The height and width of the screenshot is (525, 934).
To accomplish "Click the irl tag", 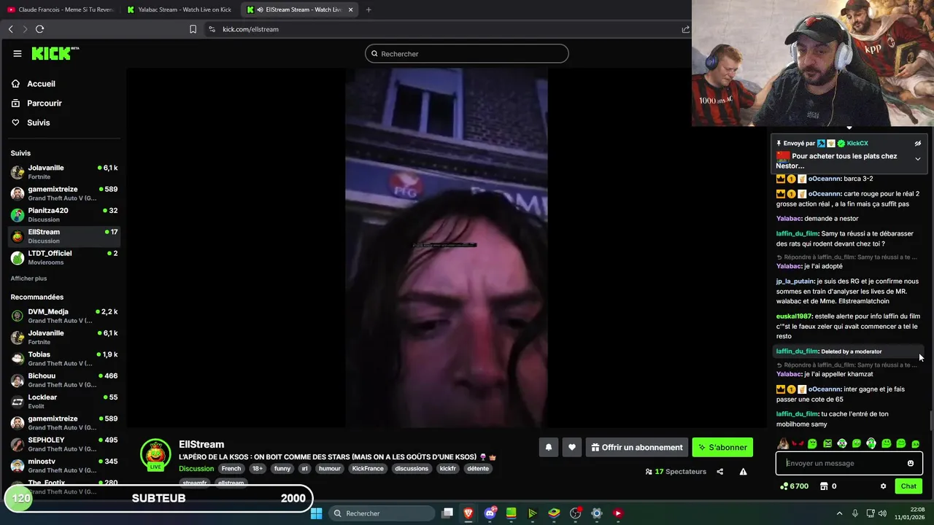I will pos(305,469).
